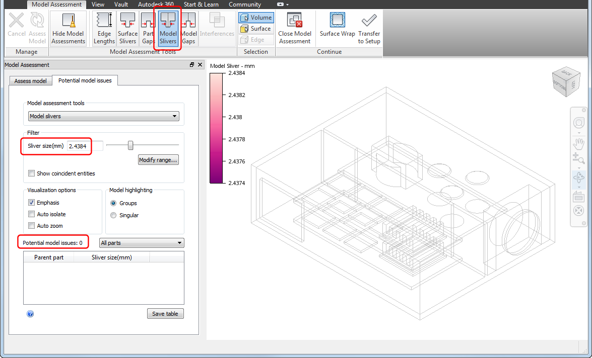Click the Sliver size input field
Image resolution: width=592 pixels, height=358 pixels.
85,146
